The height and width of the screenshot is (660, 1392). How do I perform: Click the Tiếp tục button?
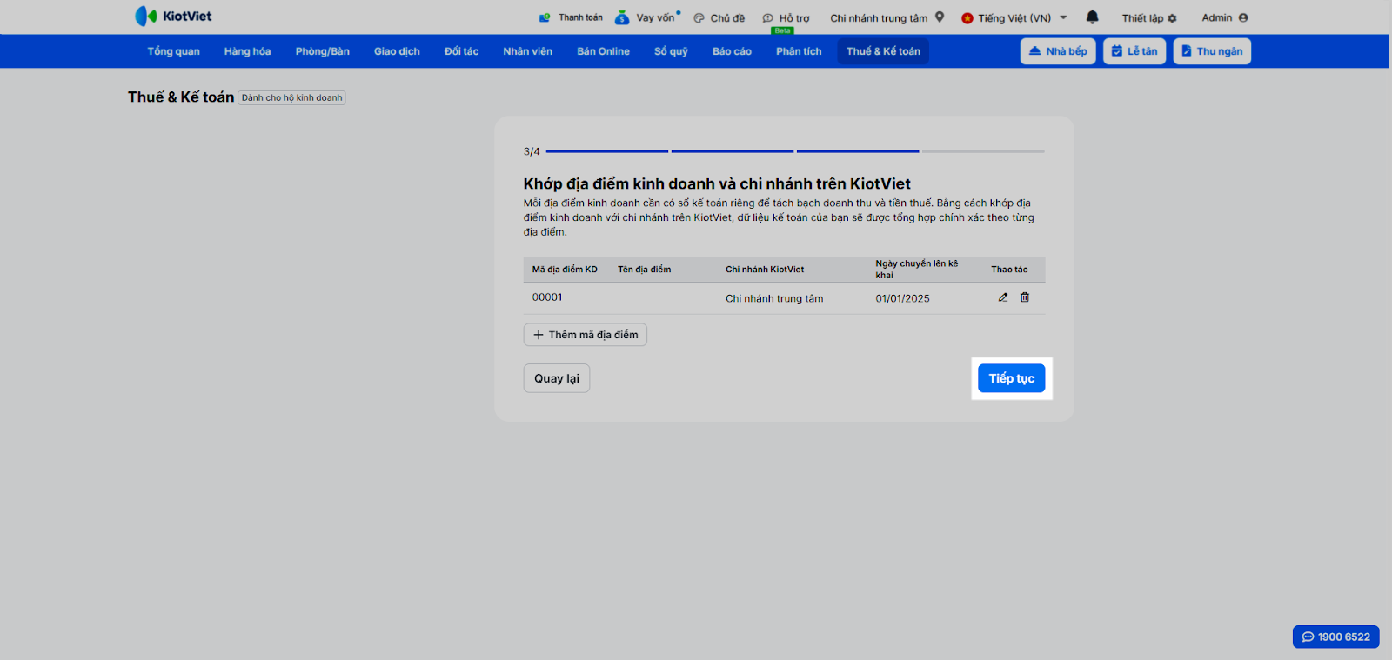[x=1012, y=378]
